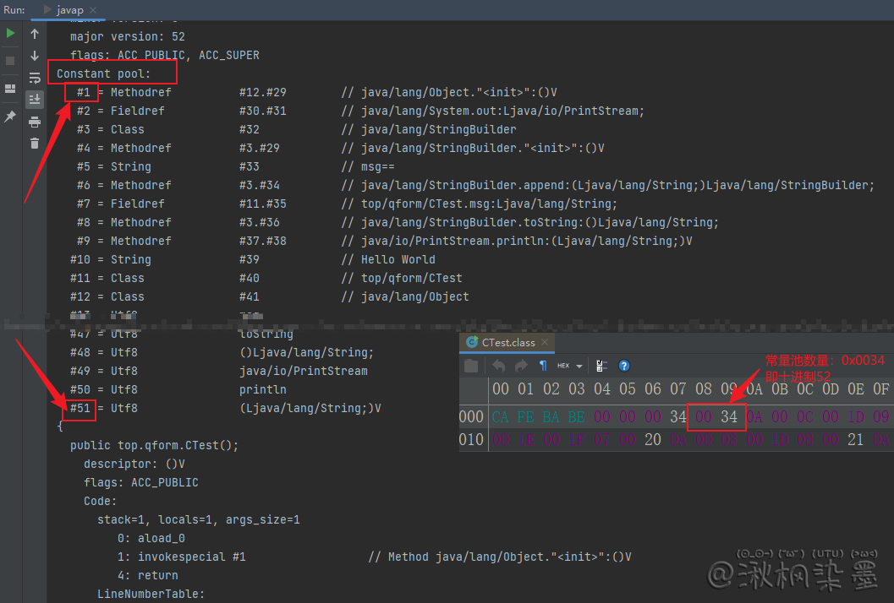Pin the javap Run tab

(x=10, y=117)
